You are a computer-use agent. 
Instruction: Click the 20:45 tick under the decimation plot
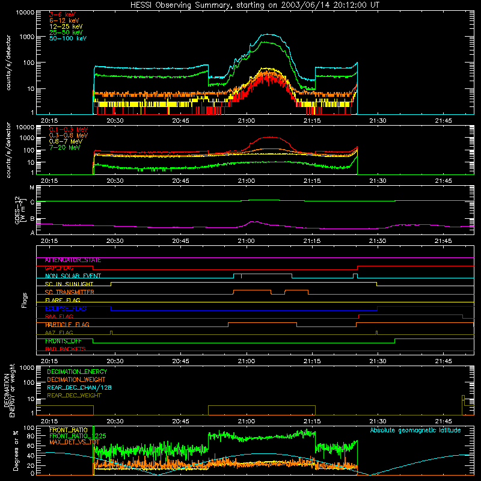[180, 421]
